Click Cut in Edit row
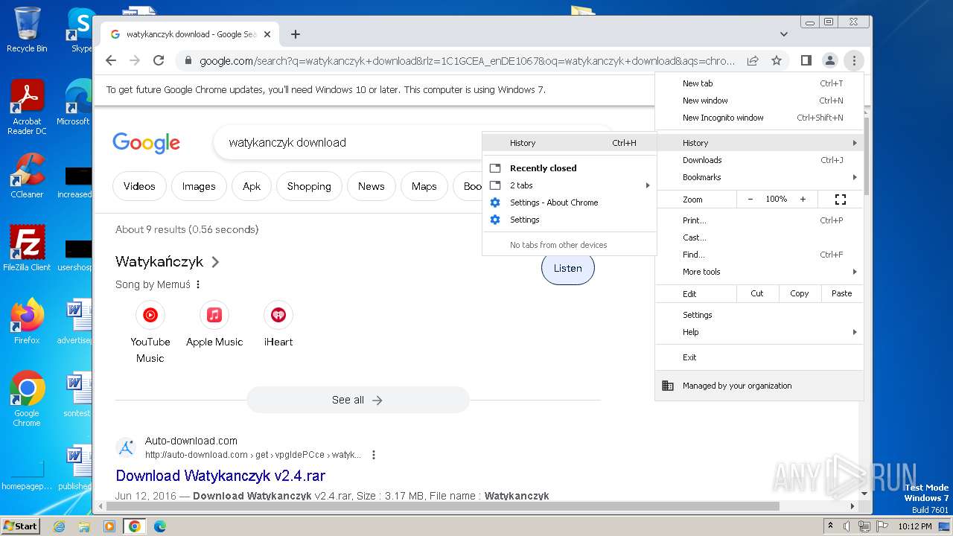Screen dimensions: 953x536 (757, 293)
